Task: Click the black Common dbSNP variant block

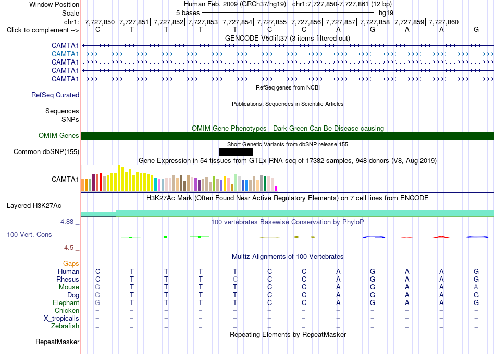Action: click(x=236, y=152)
